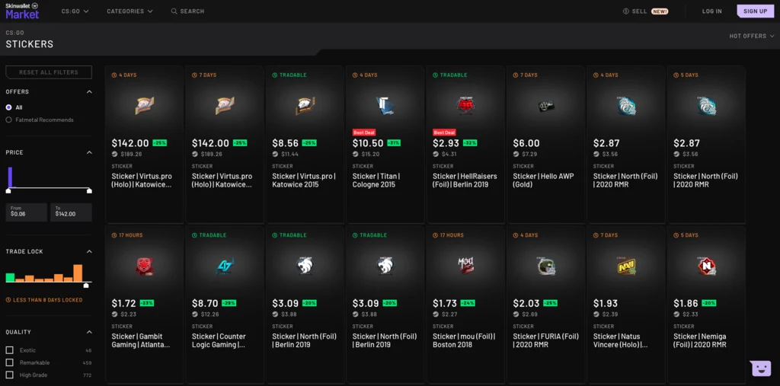Click the NEW! badge next to SELL
This screenshot has width=780, height=386.
click(660, 11)
